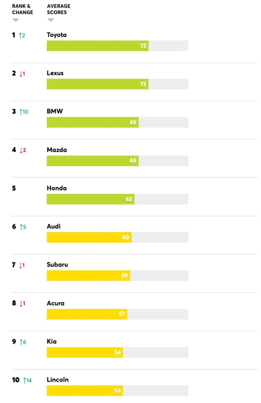Click Toyota's green up-2 rank arrow

(22, 36)
